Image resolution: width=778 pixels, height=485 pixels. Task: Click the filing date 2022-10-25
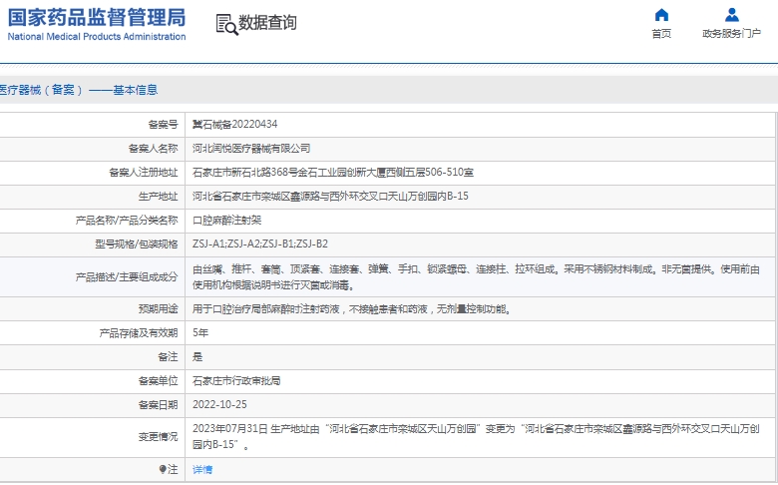tap(219, 404)
